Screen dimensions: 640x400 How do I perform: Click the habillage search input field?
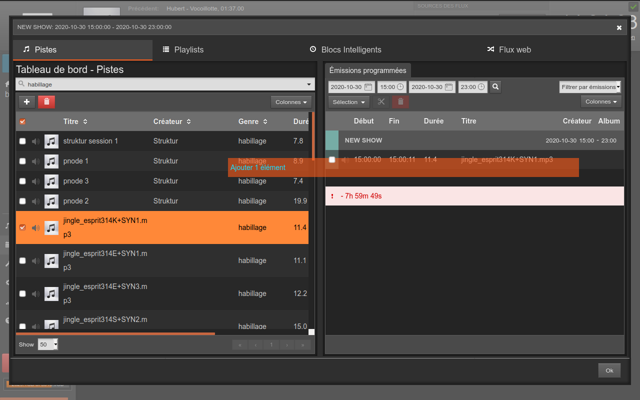[165, 84]
